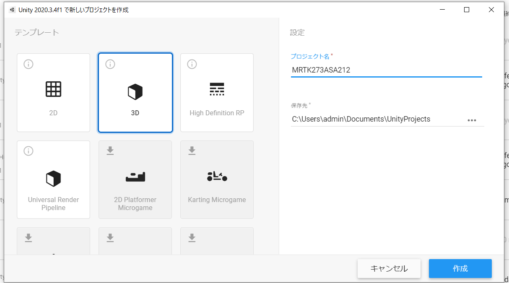The image size is (509, 283).
Task: Click the Universal Render Pipeline label
Action: [53, 204]
